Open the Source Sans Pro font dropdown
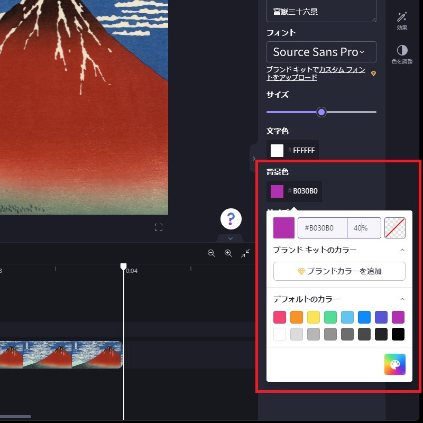This screenshot has height=423, width=423. [321, 52]
